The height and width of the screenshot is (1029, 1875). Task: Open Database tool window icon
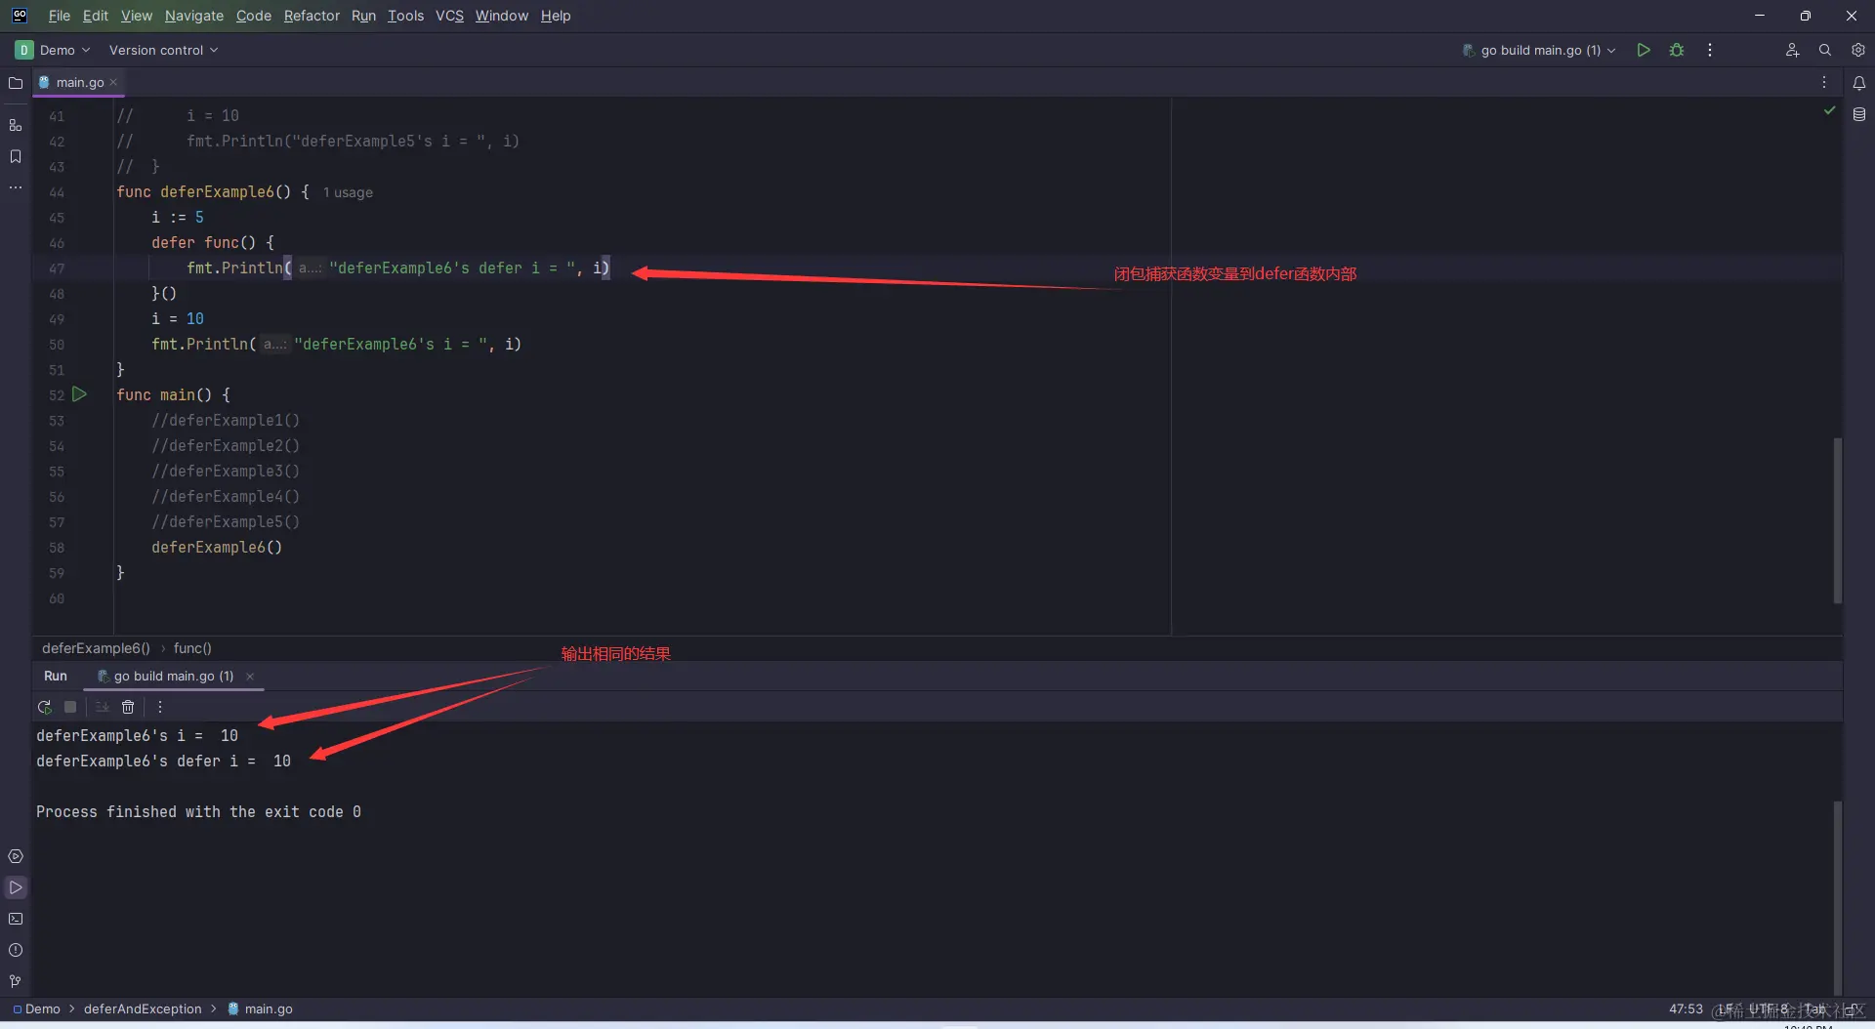click(x=1859, y=114)
